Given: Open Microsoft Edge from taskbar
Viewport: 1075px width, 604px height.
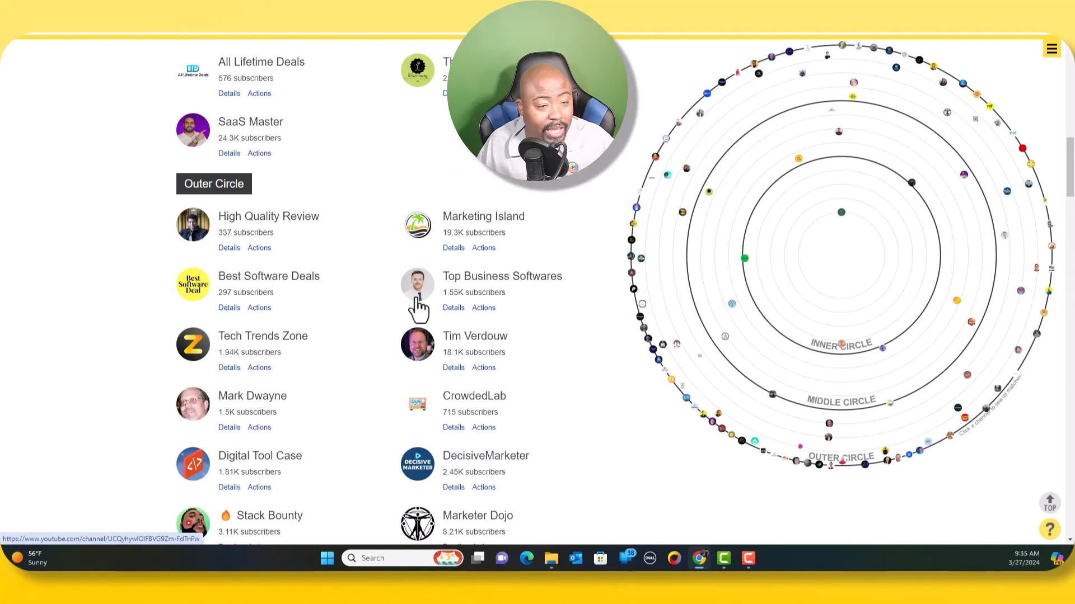Looking at the screenshot, I should [527, 558].
